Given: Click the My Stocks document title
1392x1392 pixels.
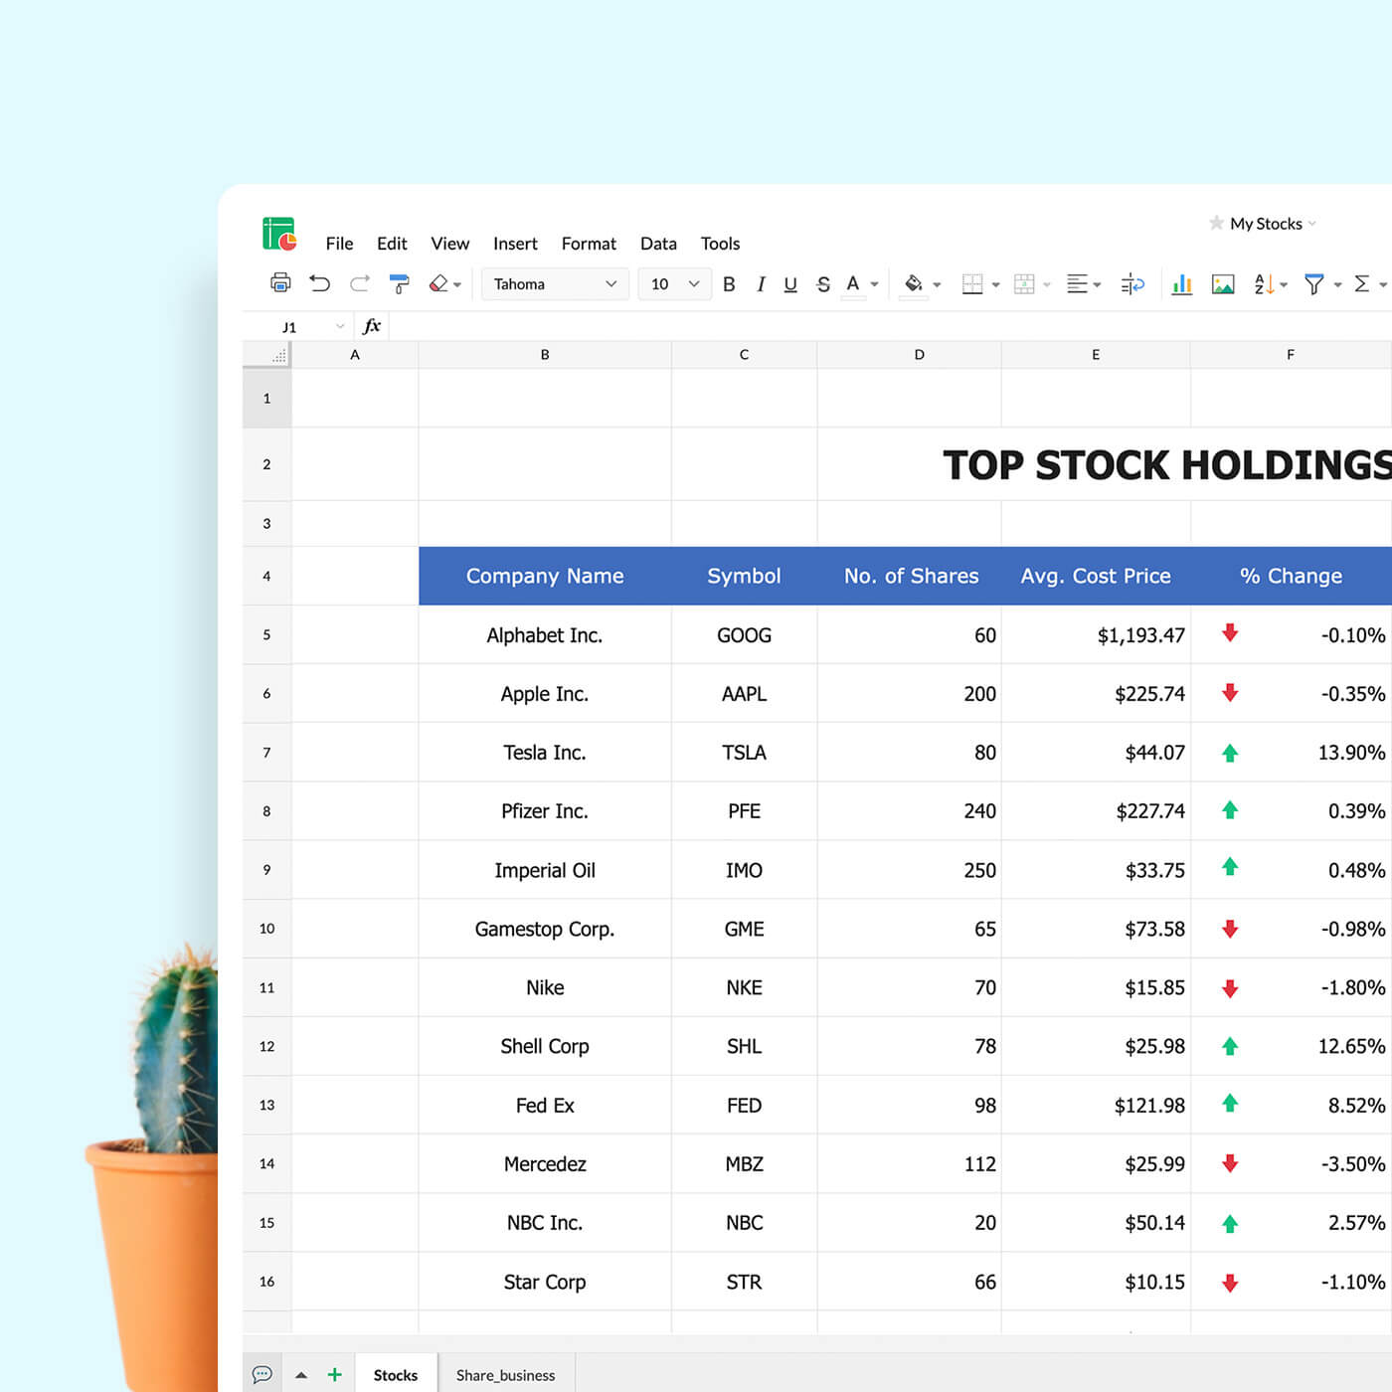Looking at the screenshot, I should (x=1265, y=224).
